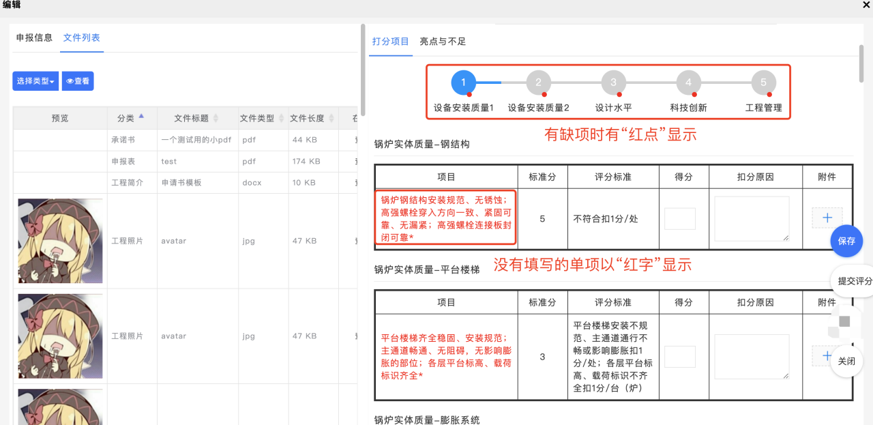873x425 pixels.
Task: Open the 选择类型 dropdown
Action: coord(35,81)
